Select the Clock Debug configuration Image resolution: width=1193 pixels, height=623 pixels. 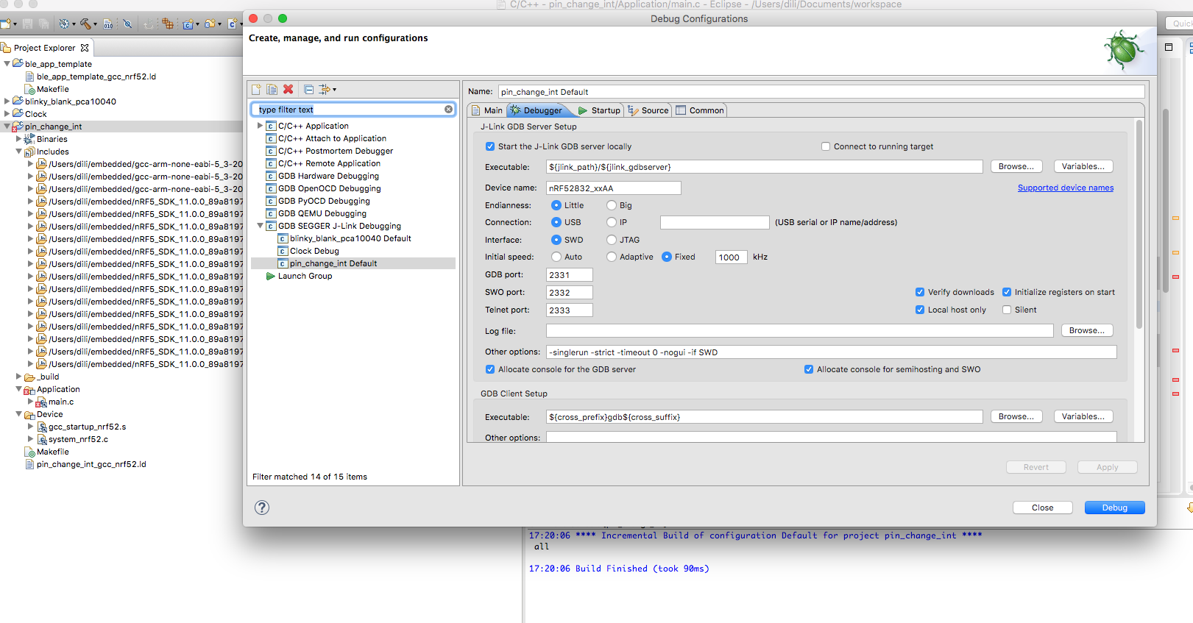point(314,251)
